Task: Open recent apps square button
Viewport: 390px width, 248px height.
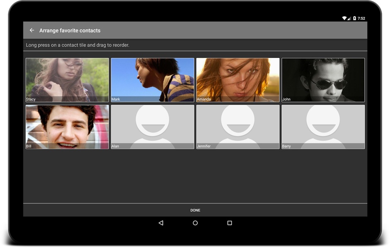Action: point(230,223)
